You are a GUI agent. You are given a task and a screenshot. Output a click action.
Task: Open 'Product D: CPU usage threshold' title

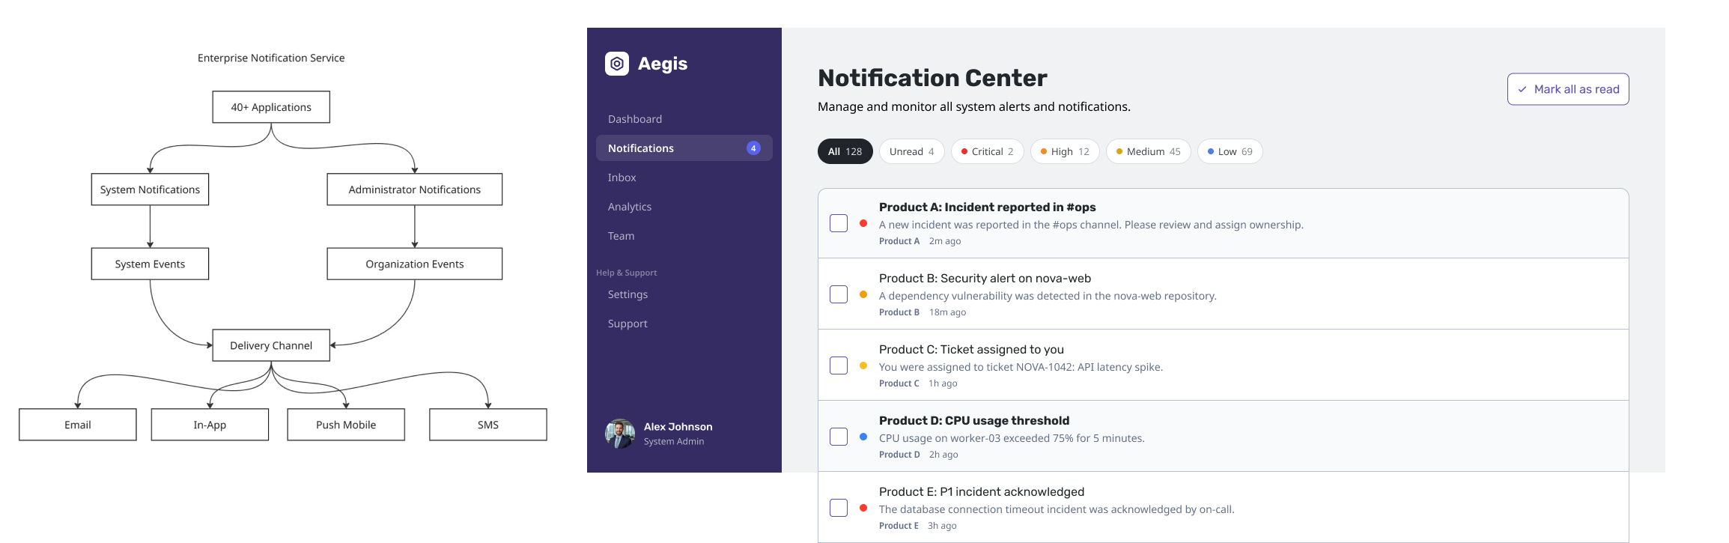[x=974, y=421]
